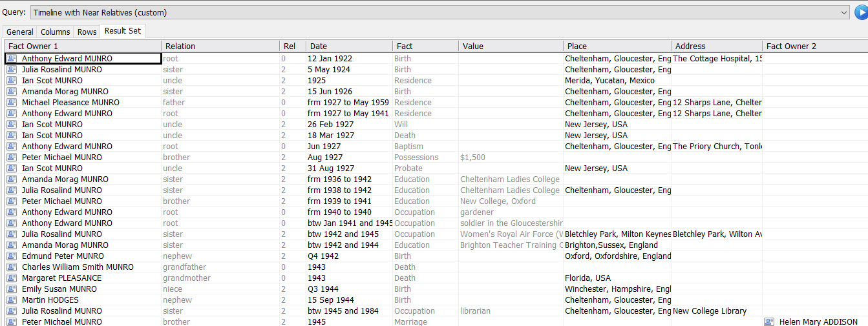Image resolution: width=868 pixels, height=326 pixels.
Task: Click person icon on Amanda Morag MUNRO Brighton row
Action: (x=12, y=245)
